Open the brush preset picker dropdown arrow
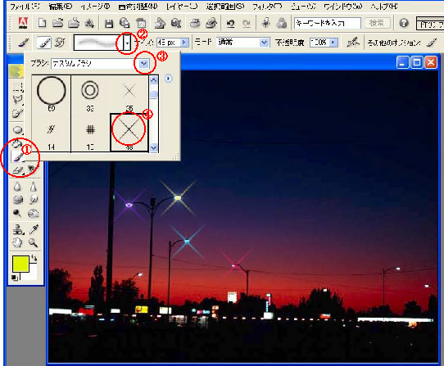Screen dimensions: 444x366 tap(128, 43)
